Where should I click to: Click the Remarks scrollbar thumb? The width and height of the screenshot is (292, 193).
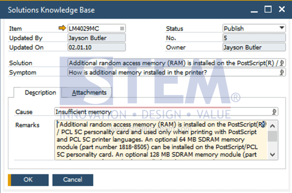pyautogui.click(x=273, y=136)
